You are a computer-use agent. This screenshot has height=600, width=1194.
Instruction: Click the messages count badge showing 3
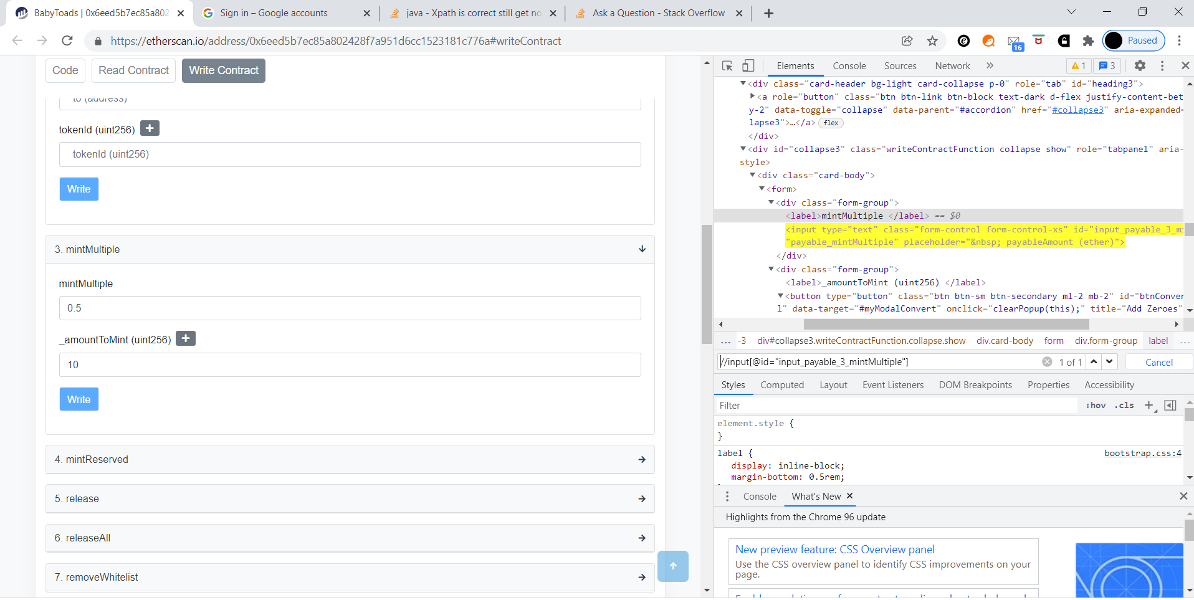pos(1107,65)
